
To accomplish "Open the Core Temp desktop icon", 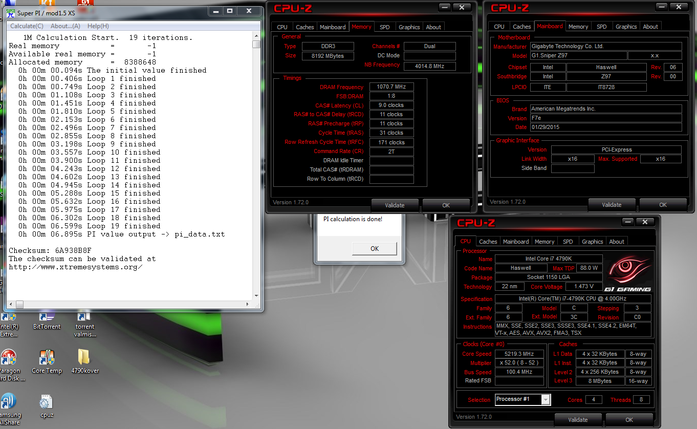I will [x=47, y=361].
